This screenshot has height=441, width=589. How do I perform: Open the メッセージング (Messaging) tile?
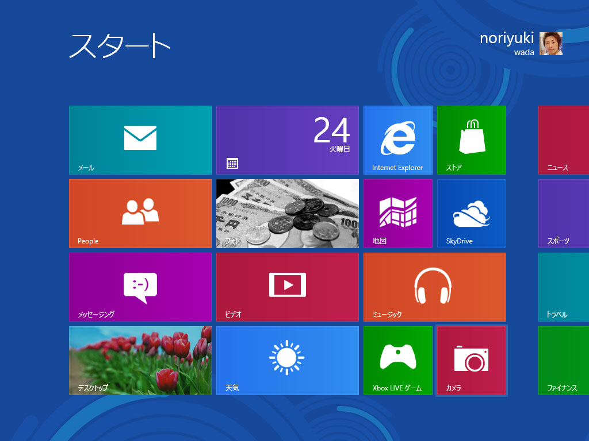click(140, 287)
